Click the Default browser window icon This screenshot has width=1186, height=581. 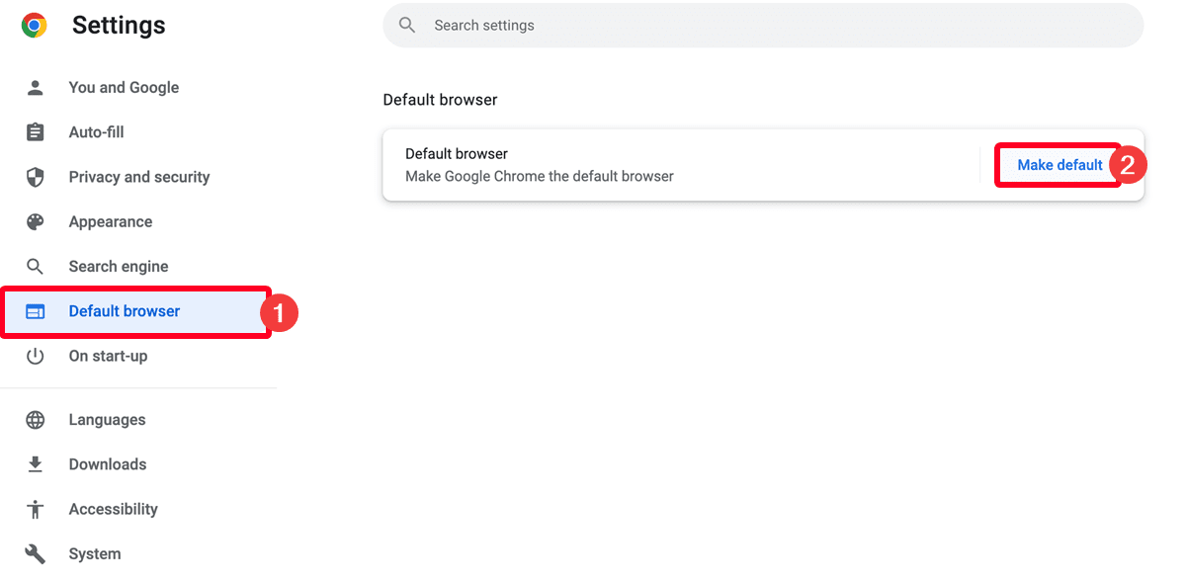click(36, 310)
